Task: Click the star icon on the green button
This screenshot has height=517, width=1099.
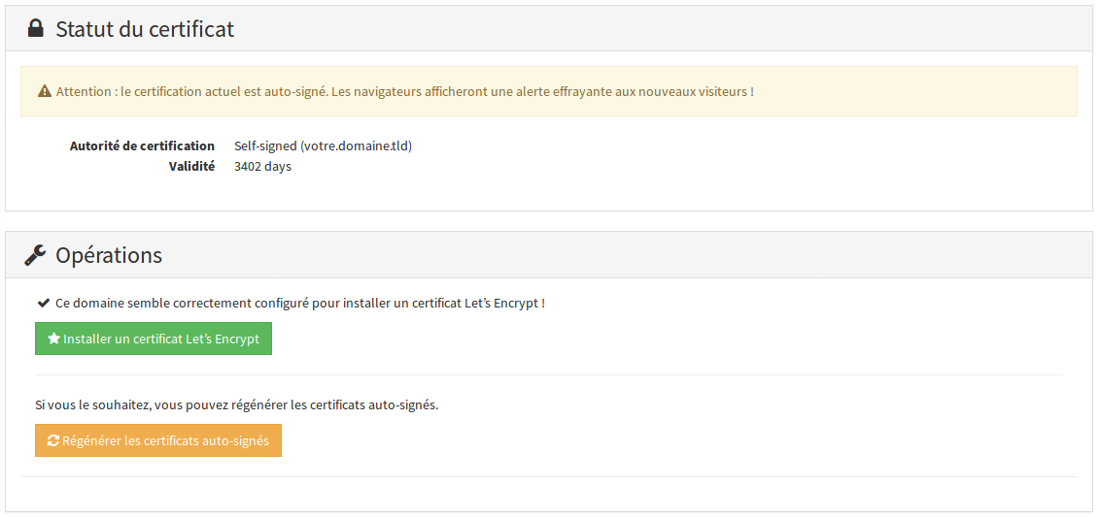Action: [53, 339]
